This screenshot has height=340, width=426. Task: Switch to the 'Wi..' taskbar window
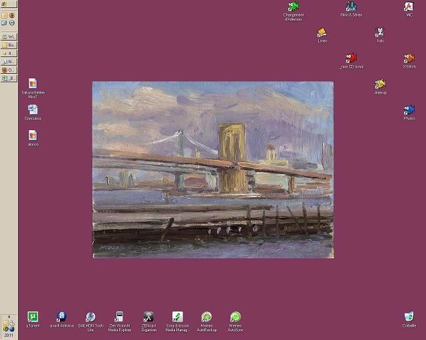(x=9, y=37)
